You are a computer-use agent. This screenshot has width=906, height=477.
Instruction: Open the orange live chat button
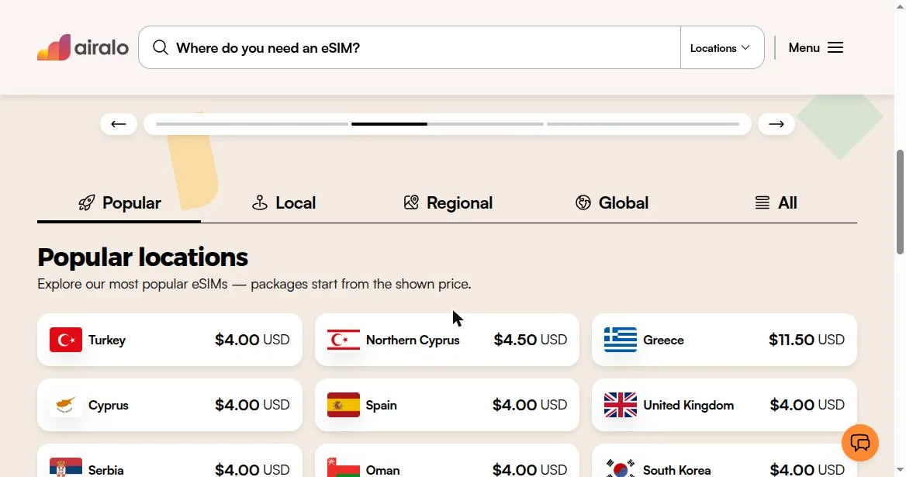pos(859,443)
